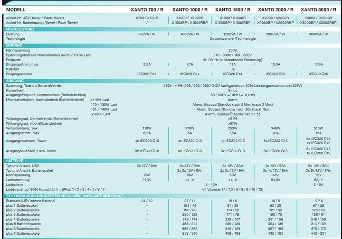Select the "3000VA / W" power value
342x239 pixels.
[318, 34]
